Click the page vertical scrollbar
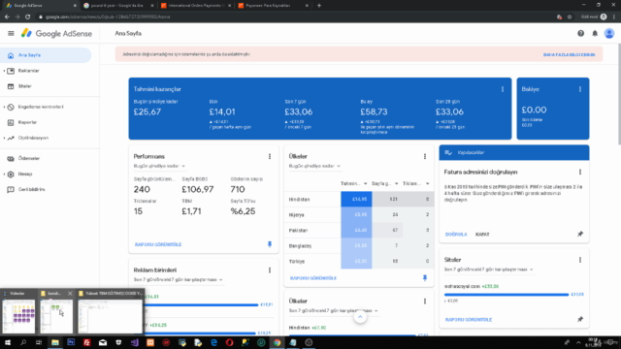 click(619, 95)
